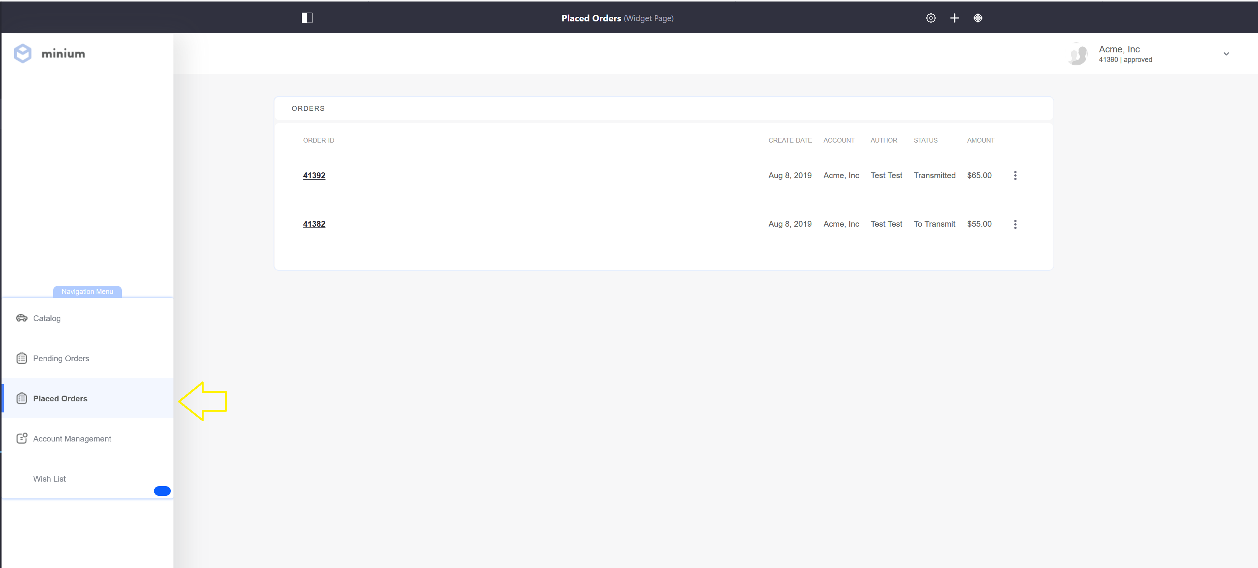The width and height of the screenshot is (1258, 568).
Task: Click the globe/language icon
Action: coord(979,18)
